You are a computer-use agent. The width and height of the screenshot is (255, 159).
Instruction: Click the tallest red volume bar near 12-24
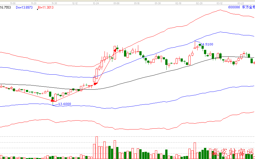pos(97,148)
